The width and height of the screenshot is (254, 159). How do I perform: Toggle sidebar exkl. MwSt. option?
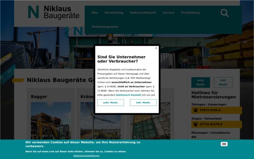click(x=201, y=82)
